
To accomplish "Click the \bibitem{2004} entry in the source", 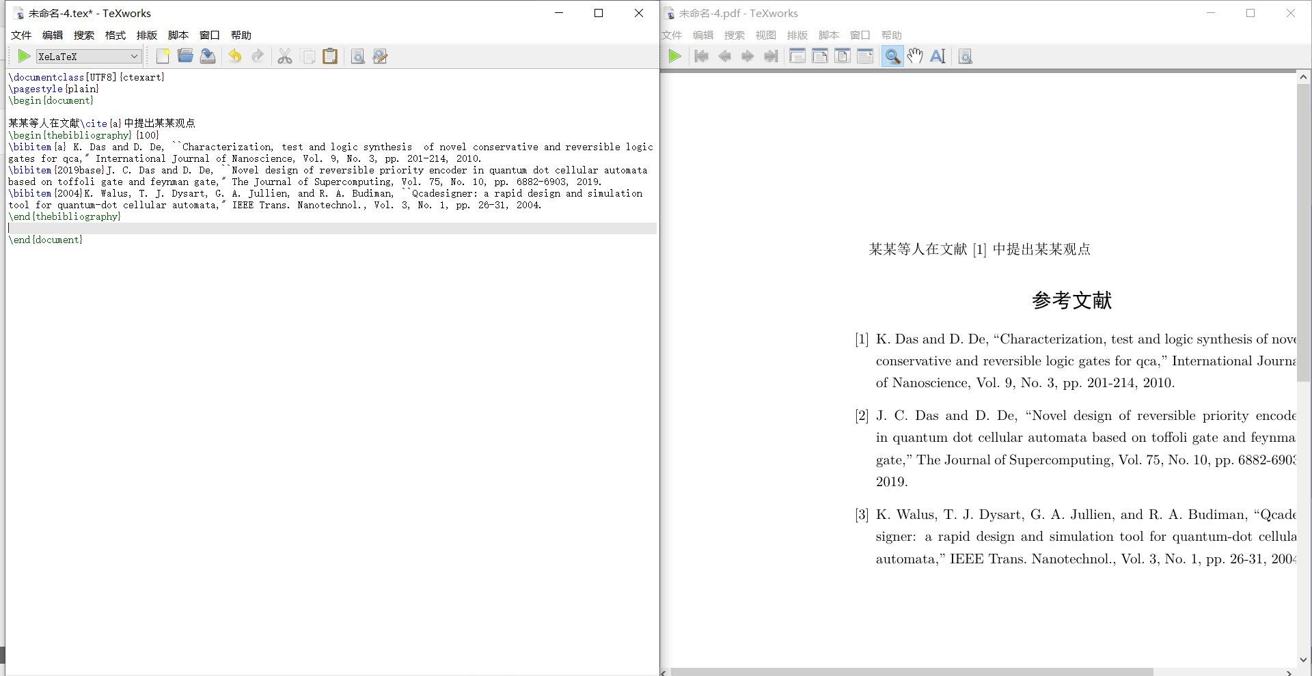I will (325, 199).
